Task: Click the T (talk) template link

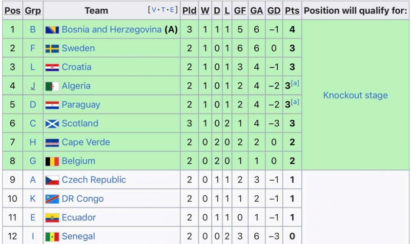Action: click(x=163, y=10)
